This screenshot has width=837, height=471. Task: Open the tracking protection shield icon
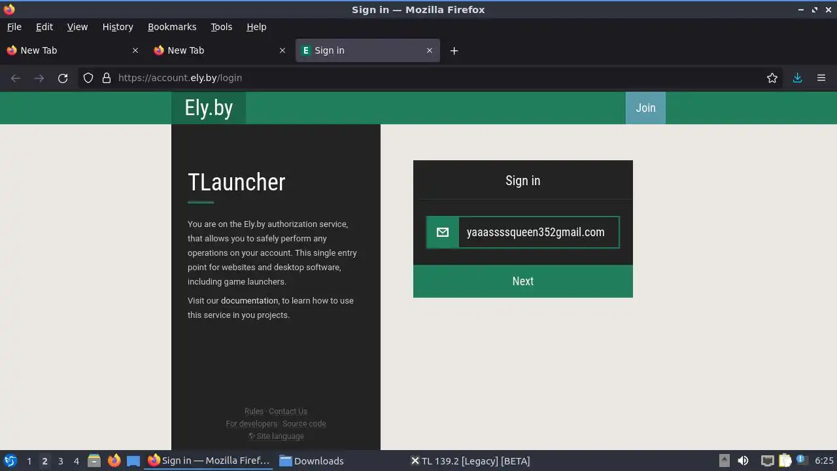pos(88,78)
